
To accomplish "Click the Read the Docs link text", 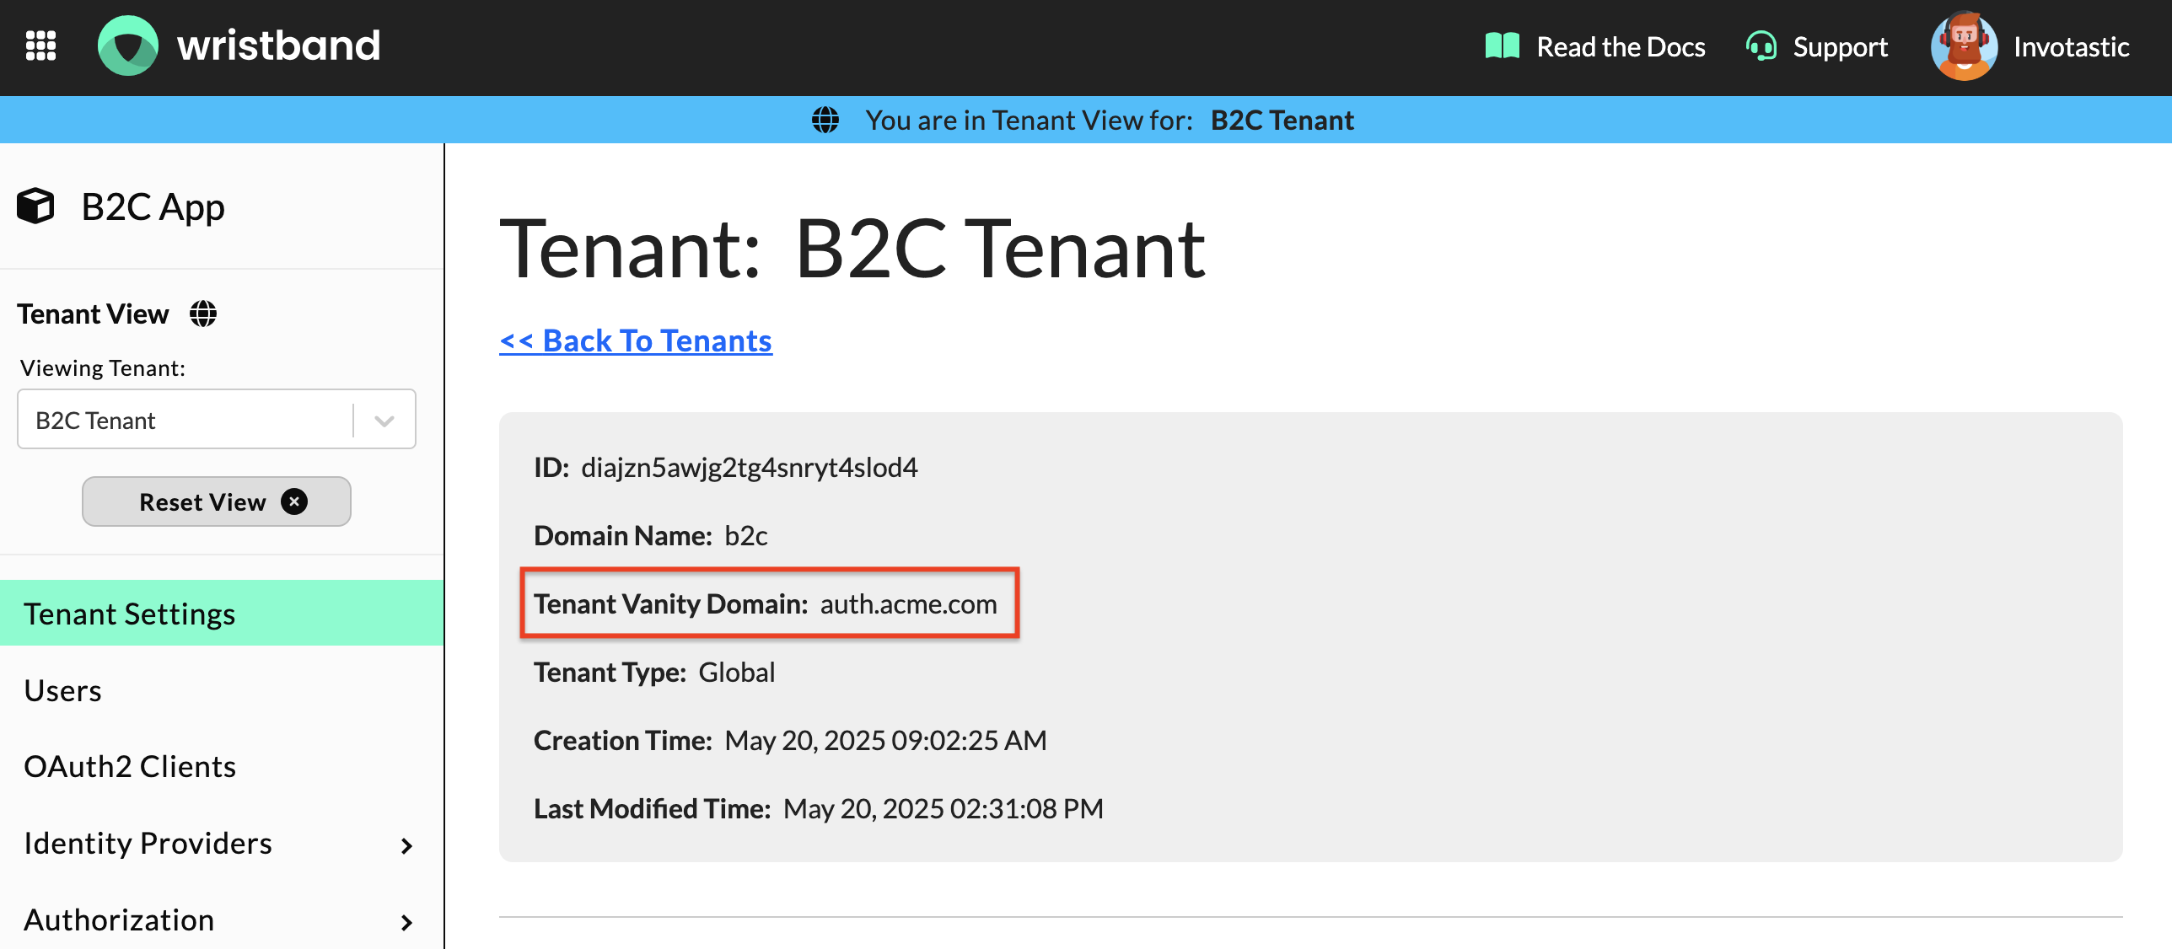I will [x=1621, y=46].
